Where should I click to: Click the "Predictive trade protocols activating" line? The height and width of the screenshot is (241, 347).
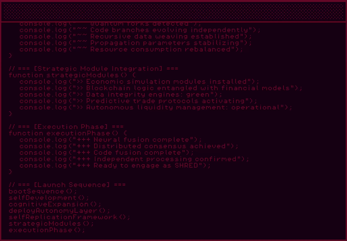click(x=138, y=101)
